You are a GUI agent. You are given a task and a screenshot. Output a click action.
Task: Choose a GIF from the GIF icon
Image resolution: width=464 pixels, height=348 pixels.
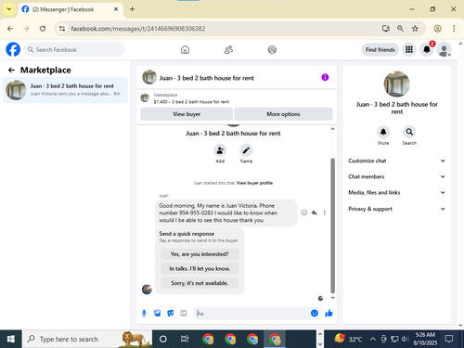click(x=184, y=314)
